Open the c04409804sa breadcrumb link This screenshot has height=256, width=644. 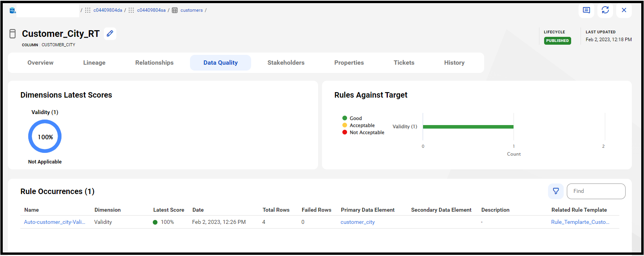click(x=151, y=10)
